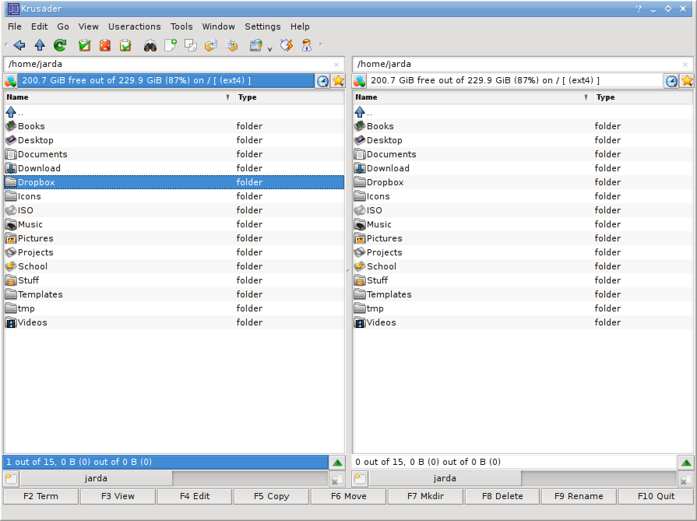The image size is (697, 521).
Task: Clear the left panel's path field with its X
Action: tap(336, 65)
